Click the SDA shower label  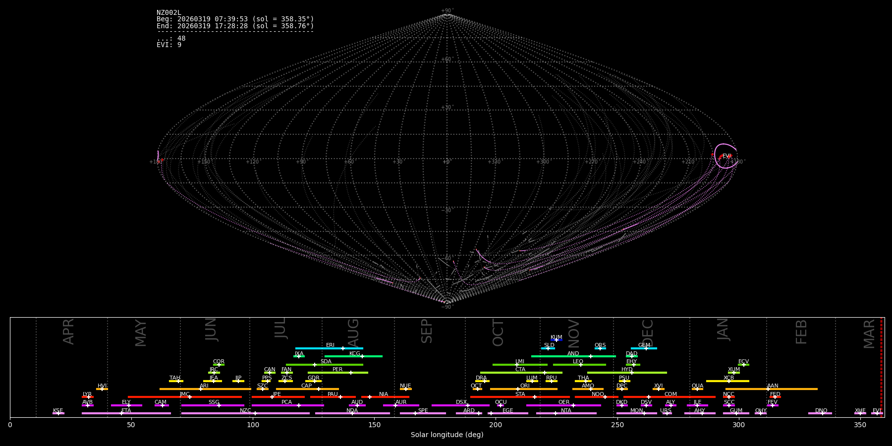point(326,361)
